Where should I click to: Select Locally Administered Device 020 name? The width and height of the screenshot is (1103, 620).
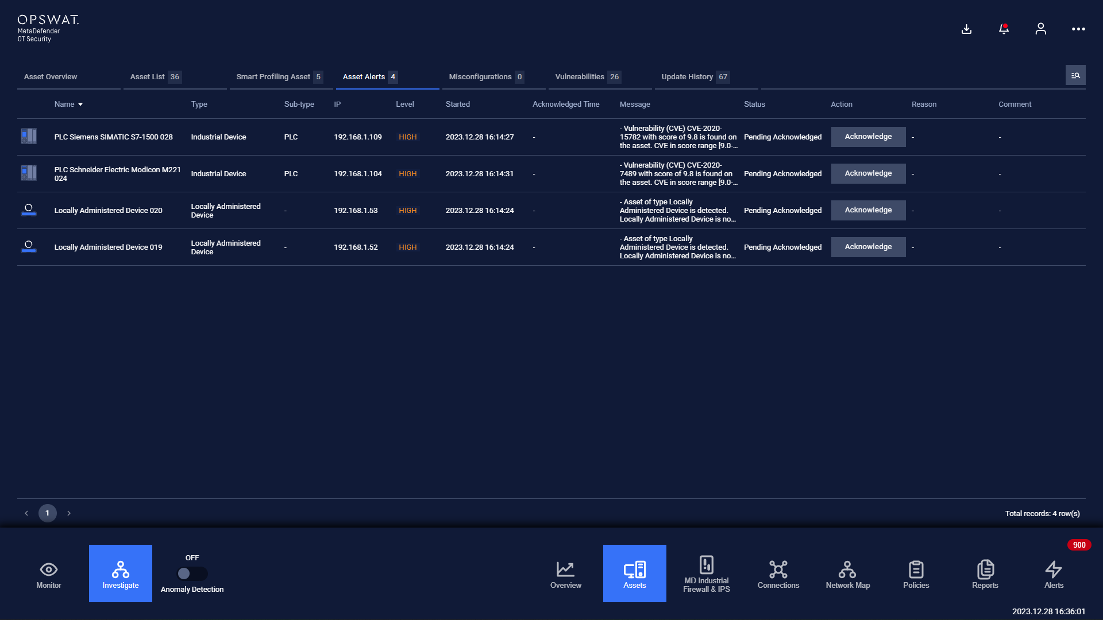[x=108, y=211]
